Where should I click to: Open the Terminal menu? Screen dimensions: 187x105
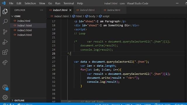tap(69, 3)
